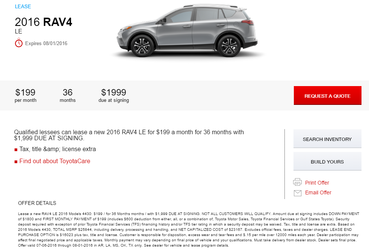Open the SEARCH INVENTORY button
The image size is (369, 250).
pos(327,139)
